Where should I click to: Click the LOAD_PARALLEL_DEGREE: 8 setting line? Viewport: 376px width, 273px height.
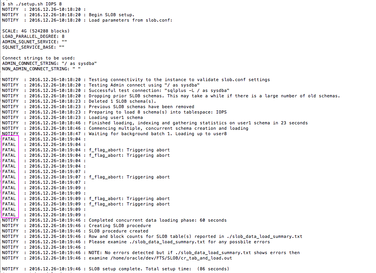click(33, 36)
